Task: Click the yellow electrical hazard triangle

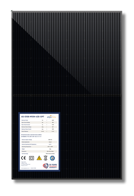Action: coord(39,158)
